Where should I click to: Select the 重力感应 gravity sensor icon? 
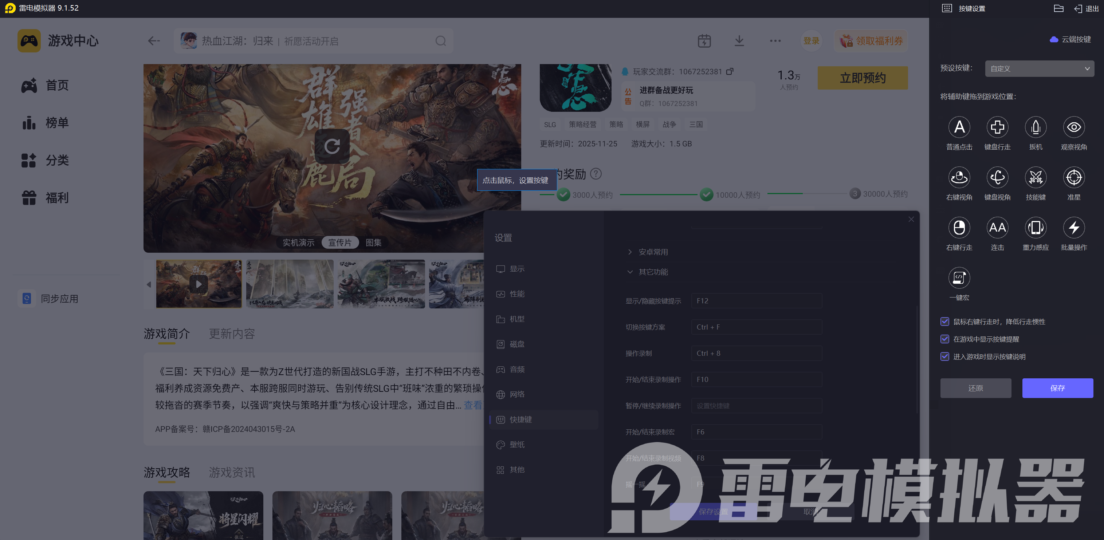tap(1035, 228)
